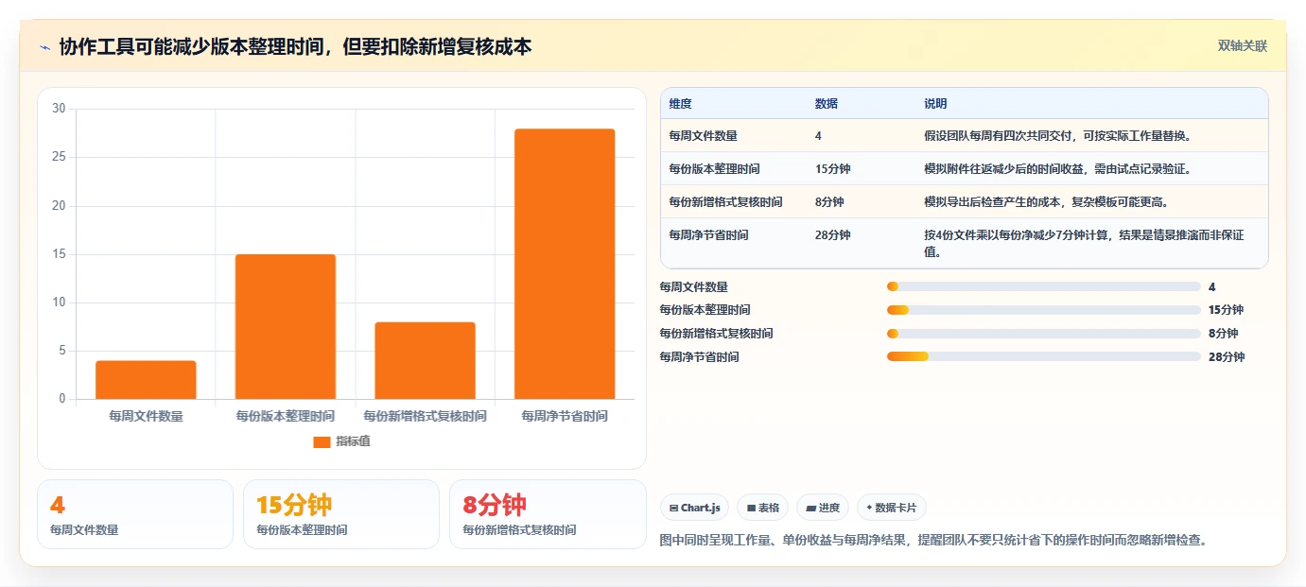This screenshot has width=1306, height=587.
Task: Click 每份新增格式复核时间 cell in the table
Action: [725, 202]
